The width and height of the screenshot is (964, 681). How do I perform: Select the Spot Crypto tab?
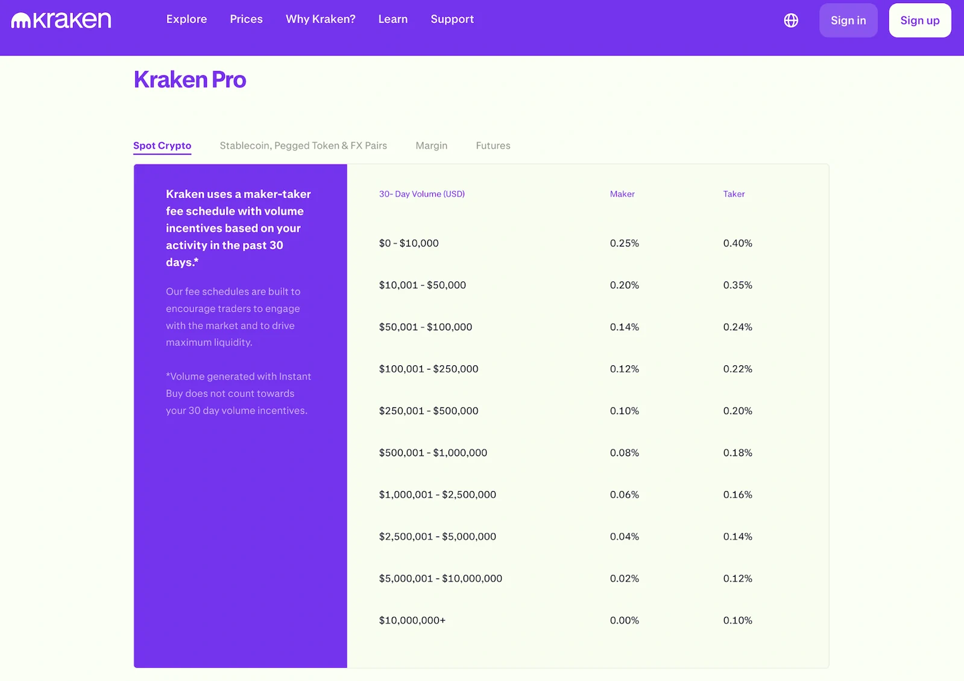point(162,146)
